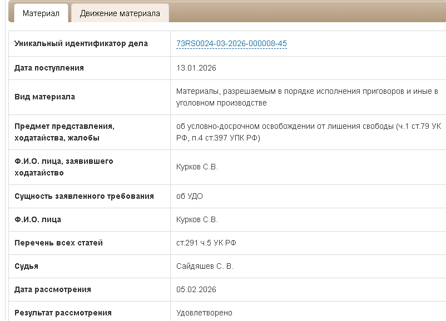Click the result value Удовлетворено
The width and height of the screenshot is (446, 321).
[204, 313]
